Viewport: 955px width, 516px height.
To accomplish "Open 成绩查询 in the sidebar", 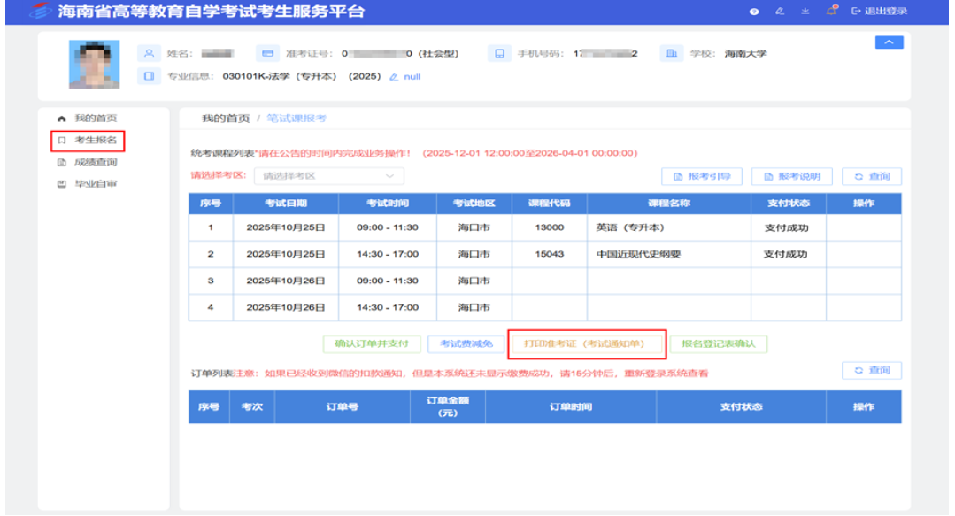I will click(95, 162).
